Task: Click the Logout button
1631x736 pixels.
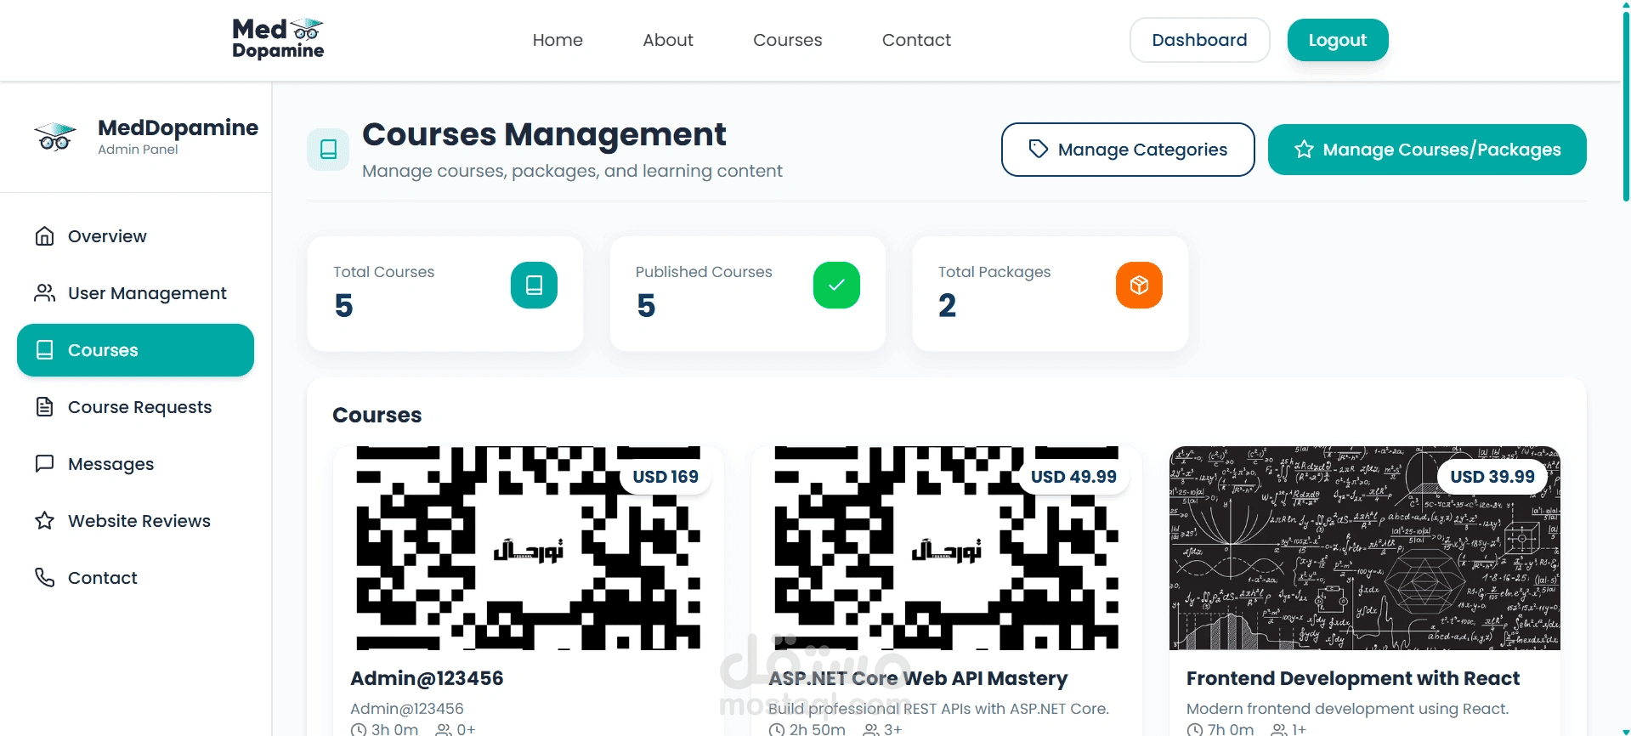Action: (1337, 40)
